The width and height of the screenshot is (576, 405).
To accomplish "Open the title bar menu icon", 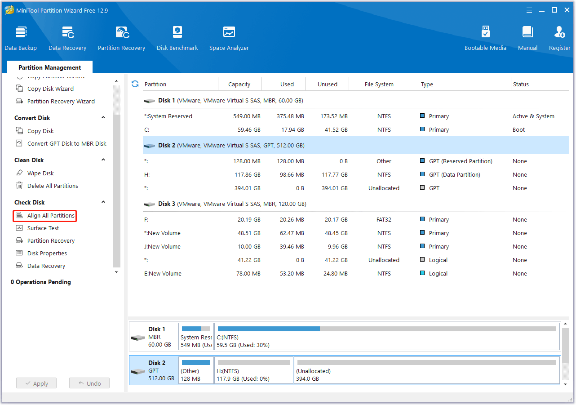I will click(529, 10).
